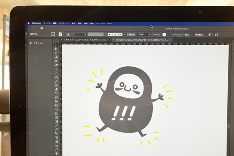Select the Mesh tool
234x156 pixels.
click(56, 118)
